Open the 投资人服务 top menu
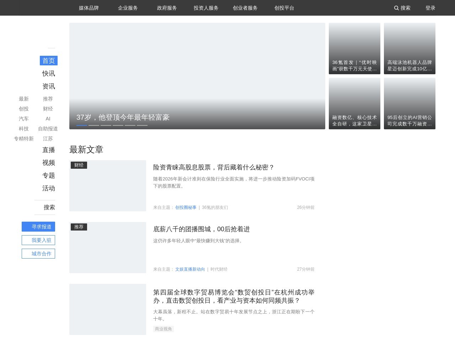 (206, 8)
